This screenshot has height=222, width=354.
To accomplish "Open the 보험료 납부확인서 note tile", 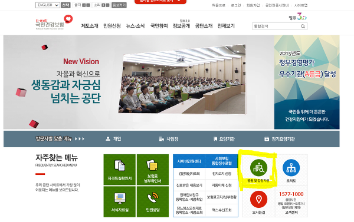I will [x=153, y=170].
